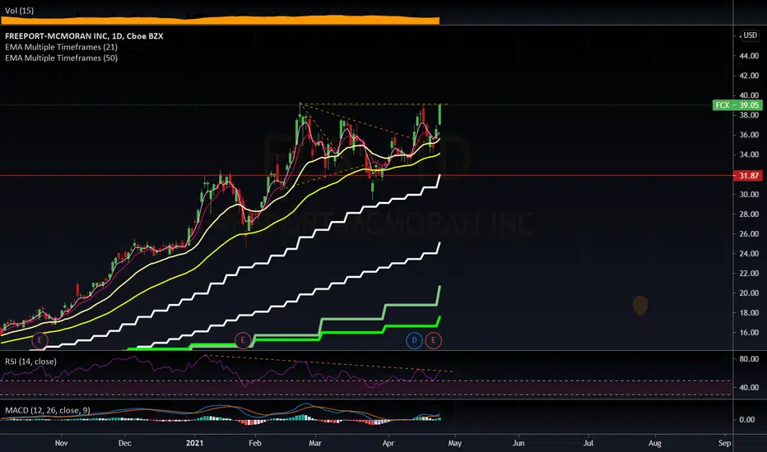
Task: Click the earnings E marker near late January
Action: [243, 340]
